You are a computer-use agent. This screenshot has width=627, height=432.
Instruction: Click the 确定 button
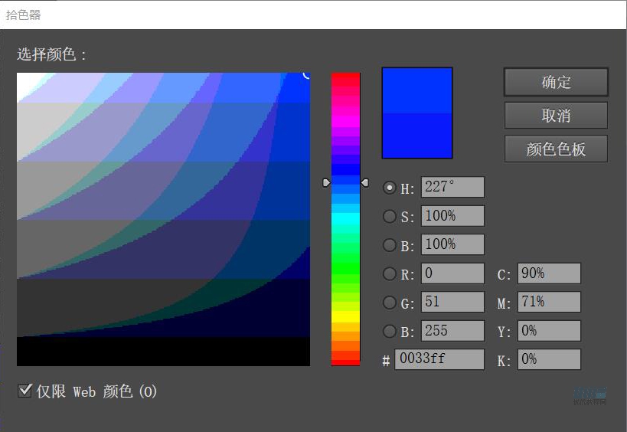556,82
